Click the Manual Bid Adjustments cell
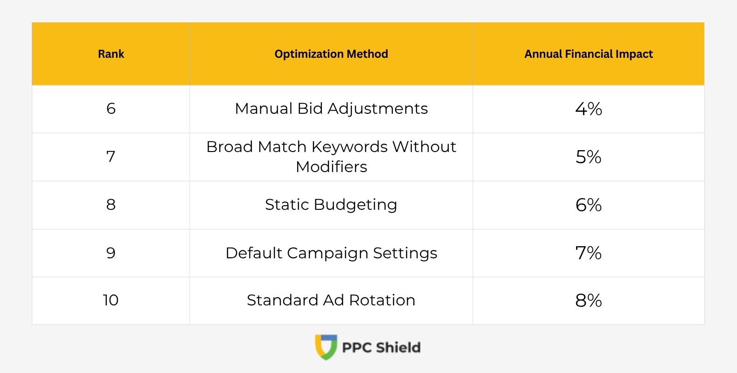Viewport: 737px width, 373px height. [x=331, y=109]
